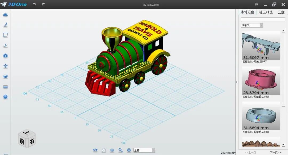Select the feature modeling tool icon
Screen dimensions: 288x155
click(x=5, y=46)
